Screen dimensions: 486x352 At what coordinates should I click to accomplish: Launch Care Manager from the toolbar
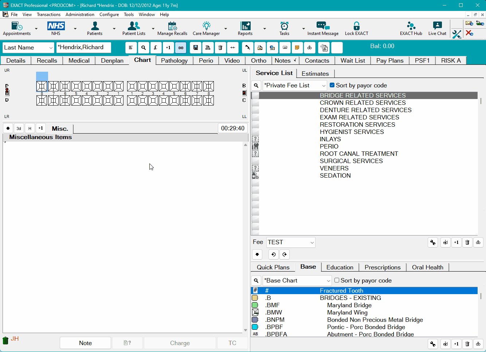[206, 29]
